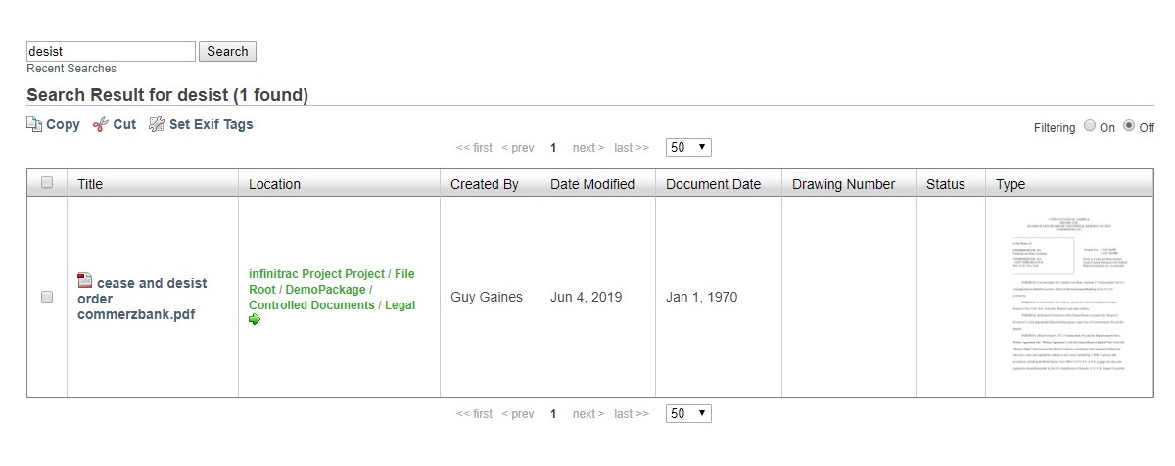The width and height of the screenshot is (1175, 466).
Task: Click the green arrow icon under Location path
Action: tap(255, 319)
